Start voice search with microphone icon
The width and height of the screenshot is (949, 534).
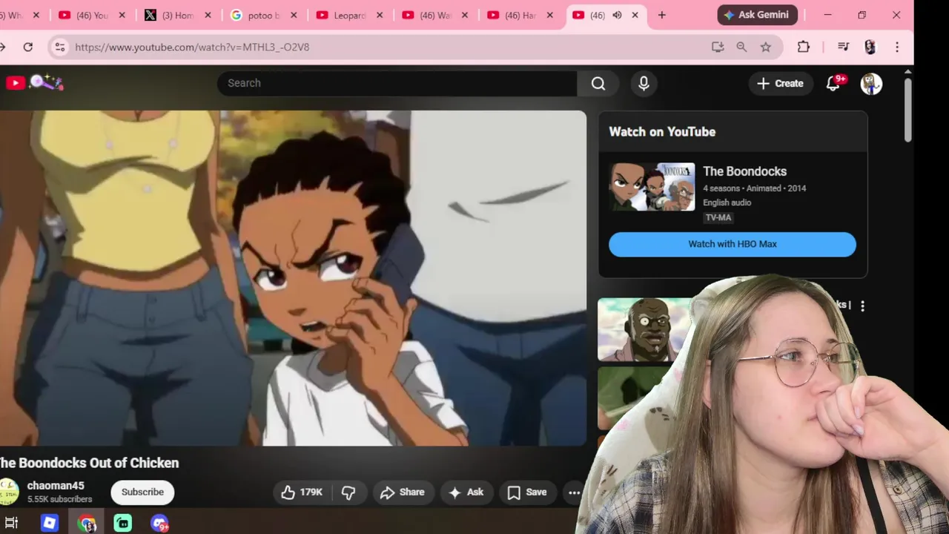tap(644, 83)
